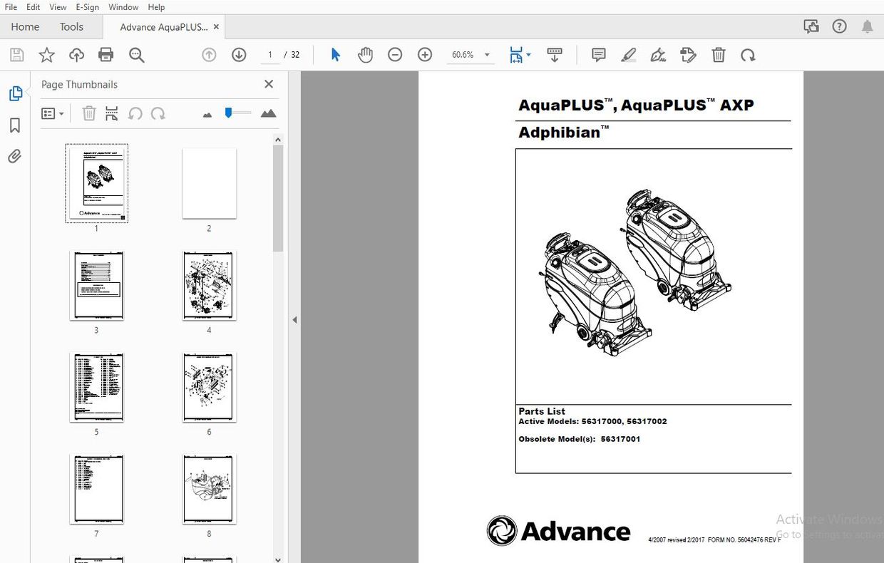Open the Attachments panel
This screenshot has width=884, height=563.
(x=15, y=156)
